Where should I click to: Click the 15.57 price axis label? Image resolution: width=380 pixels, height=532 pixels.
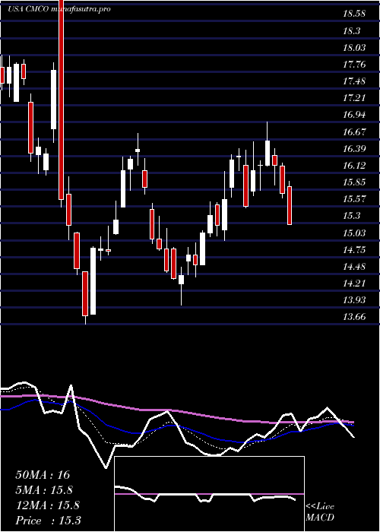(x=353, y=199)
